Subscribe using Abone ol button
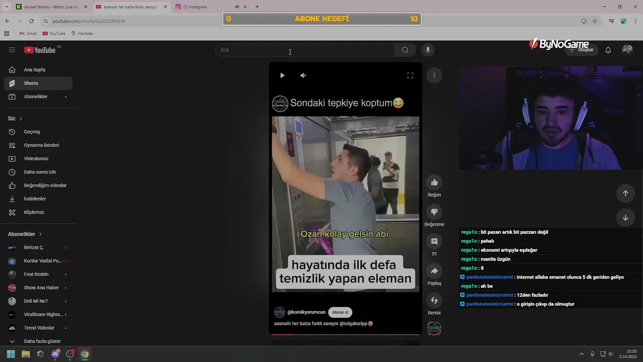Screen dimensions: 643x362 [340, 312]
